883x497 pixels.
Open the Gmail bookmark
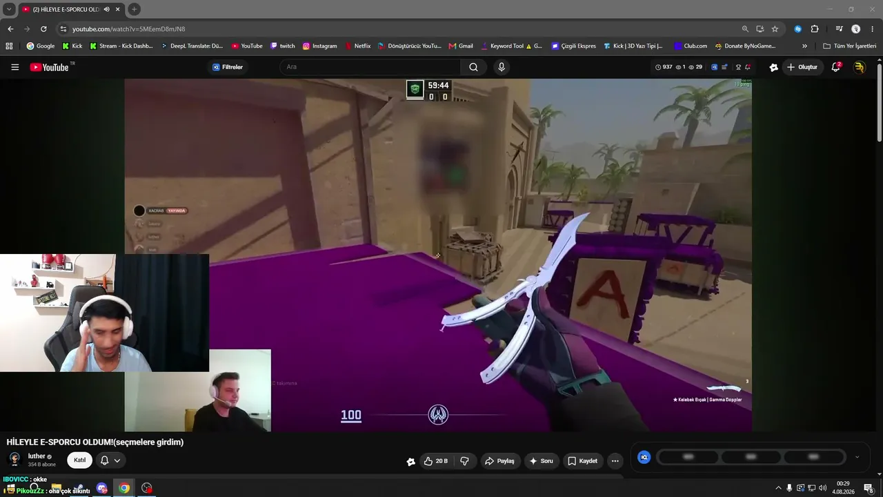point(461,46)
